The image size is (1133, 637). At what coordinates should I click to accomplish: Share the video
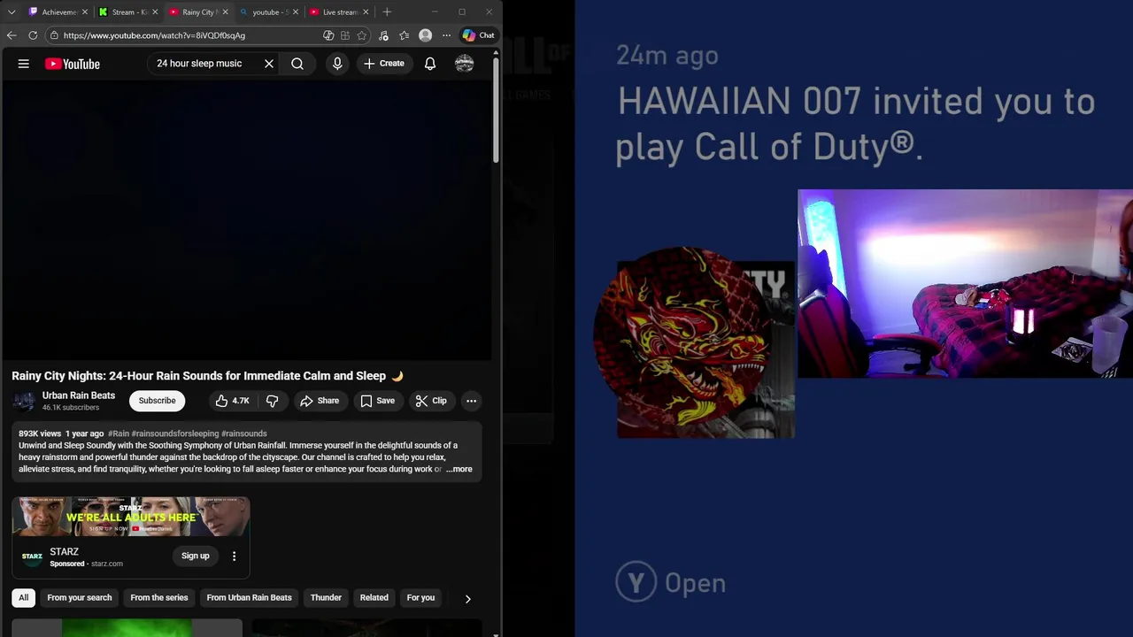click(x=319, y=401)
